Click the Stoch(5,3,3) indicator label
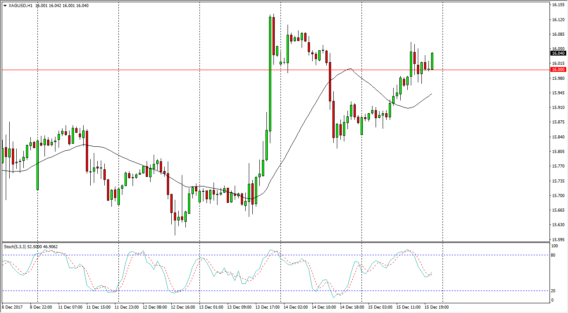568x313 pixels. pyautogui.click(x=15, y=246)
